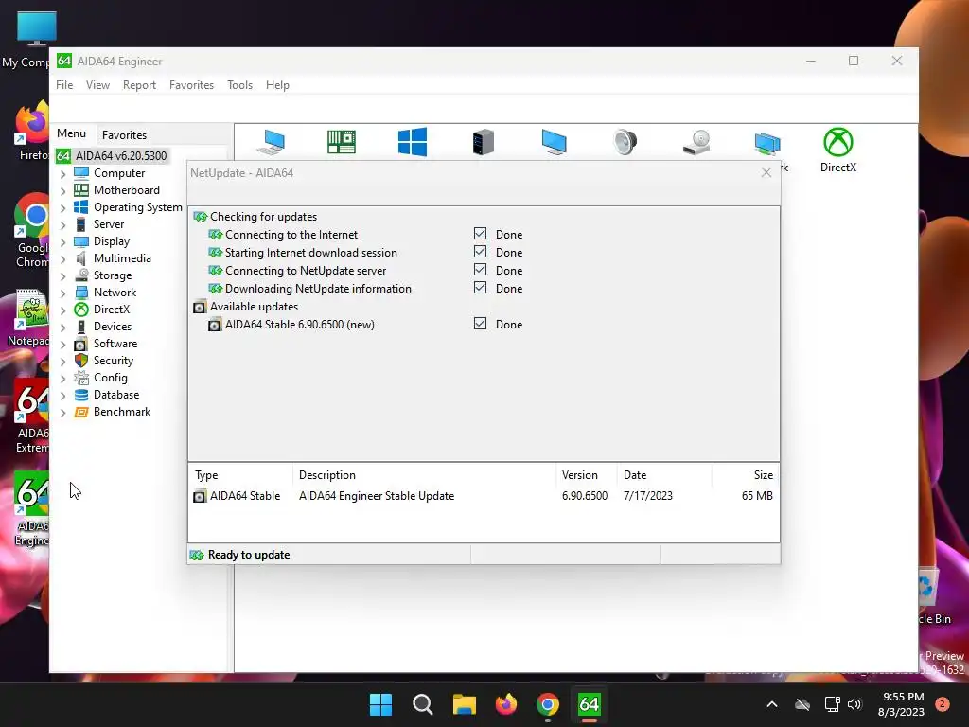Open the Storage drive icon in main panel
Viewport: 969px width, 727px height.
coord(696,142)
